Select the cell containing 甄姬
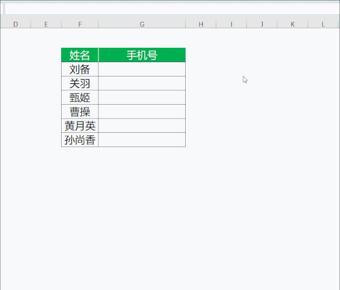 click(80, 97)
